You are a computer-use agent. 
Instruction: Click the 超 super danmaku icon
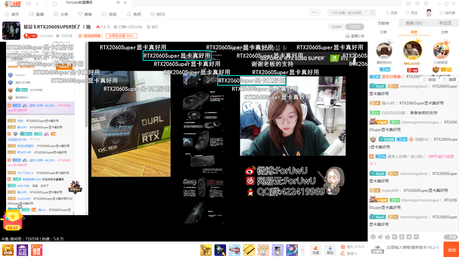pos(402,237)
